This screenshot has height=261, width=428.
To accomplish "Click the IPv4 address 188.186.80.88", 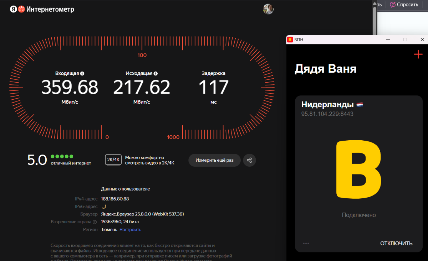I will [x=115, y=199].
